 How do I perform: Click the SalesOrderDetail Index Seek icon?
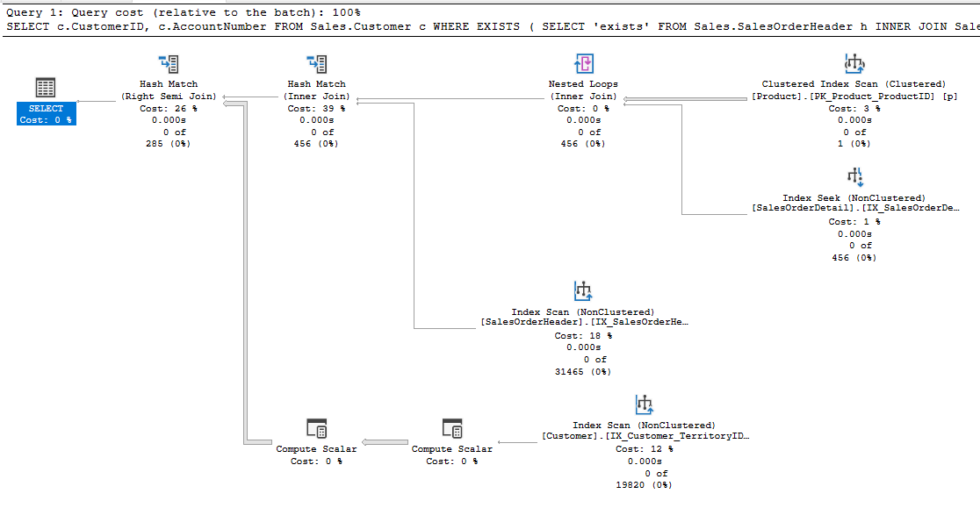(854, 177)
